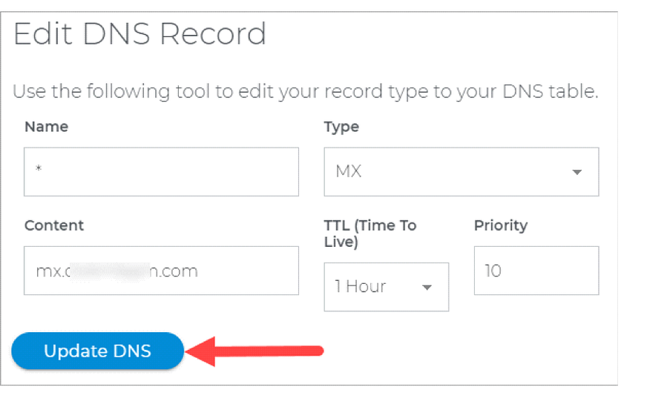Click the mx hostname text in Content

coord(116,271)
